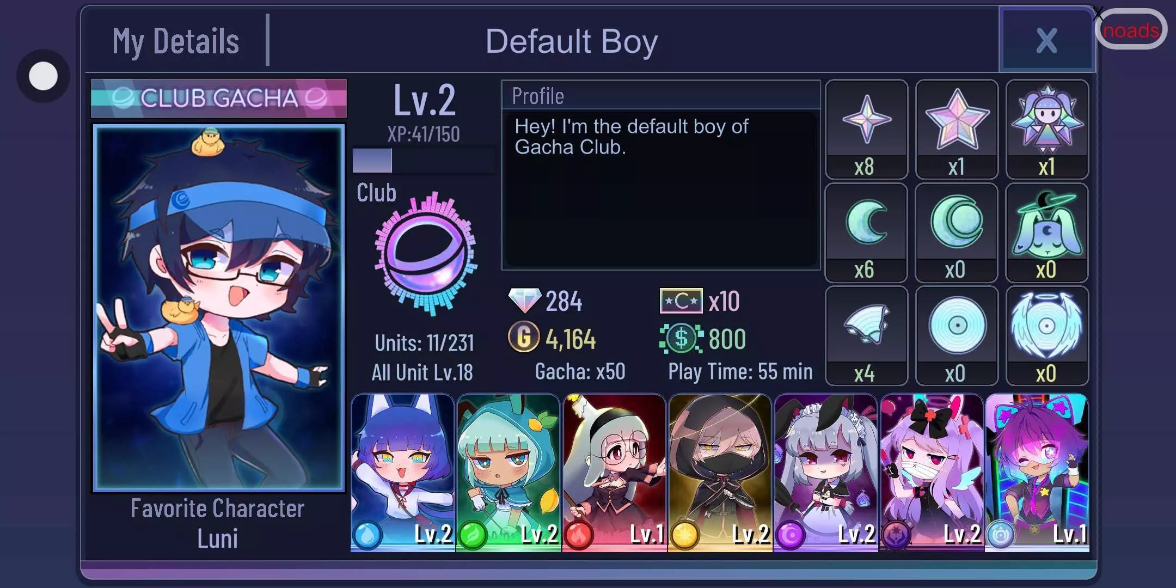Click the diamond gems currency icon
Image resolution: width=1176 pixels, height=588 pixels.
point(524,301)
